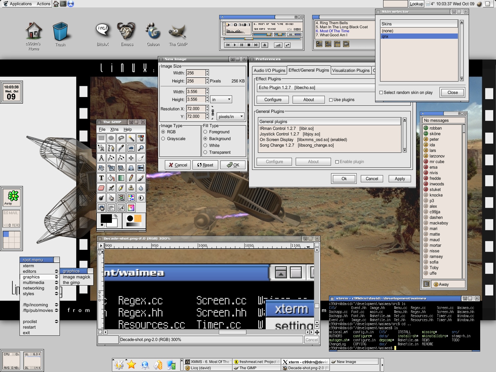The height and width of the screenshot is (372, 496).
Task: Select the Rectangle Select tool in GIMP toolbox
Action: [101, 138]
